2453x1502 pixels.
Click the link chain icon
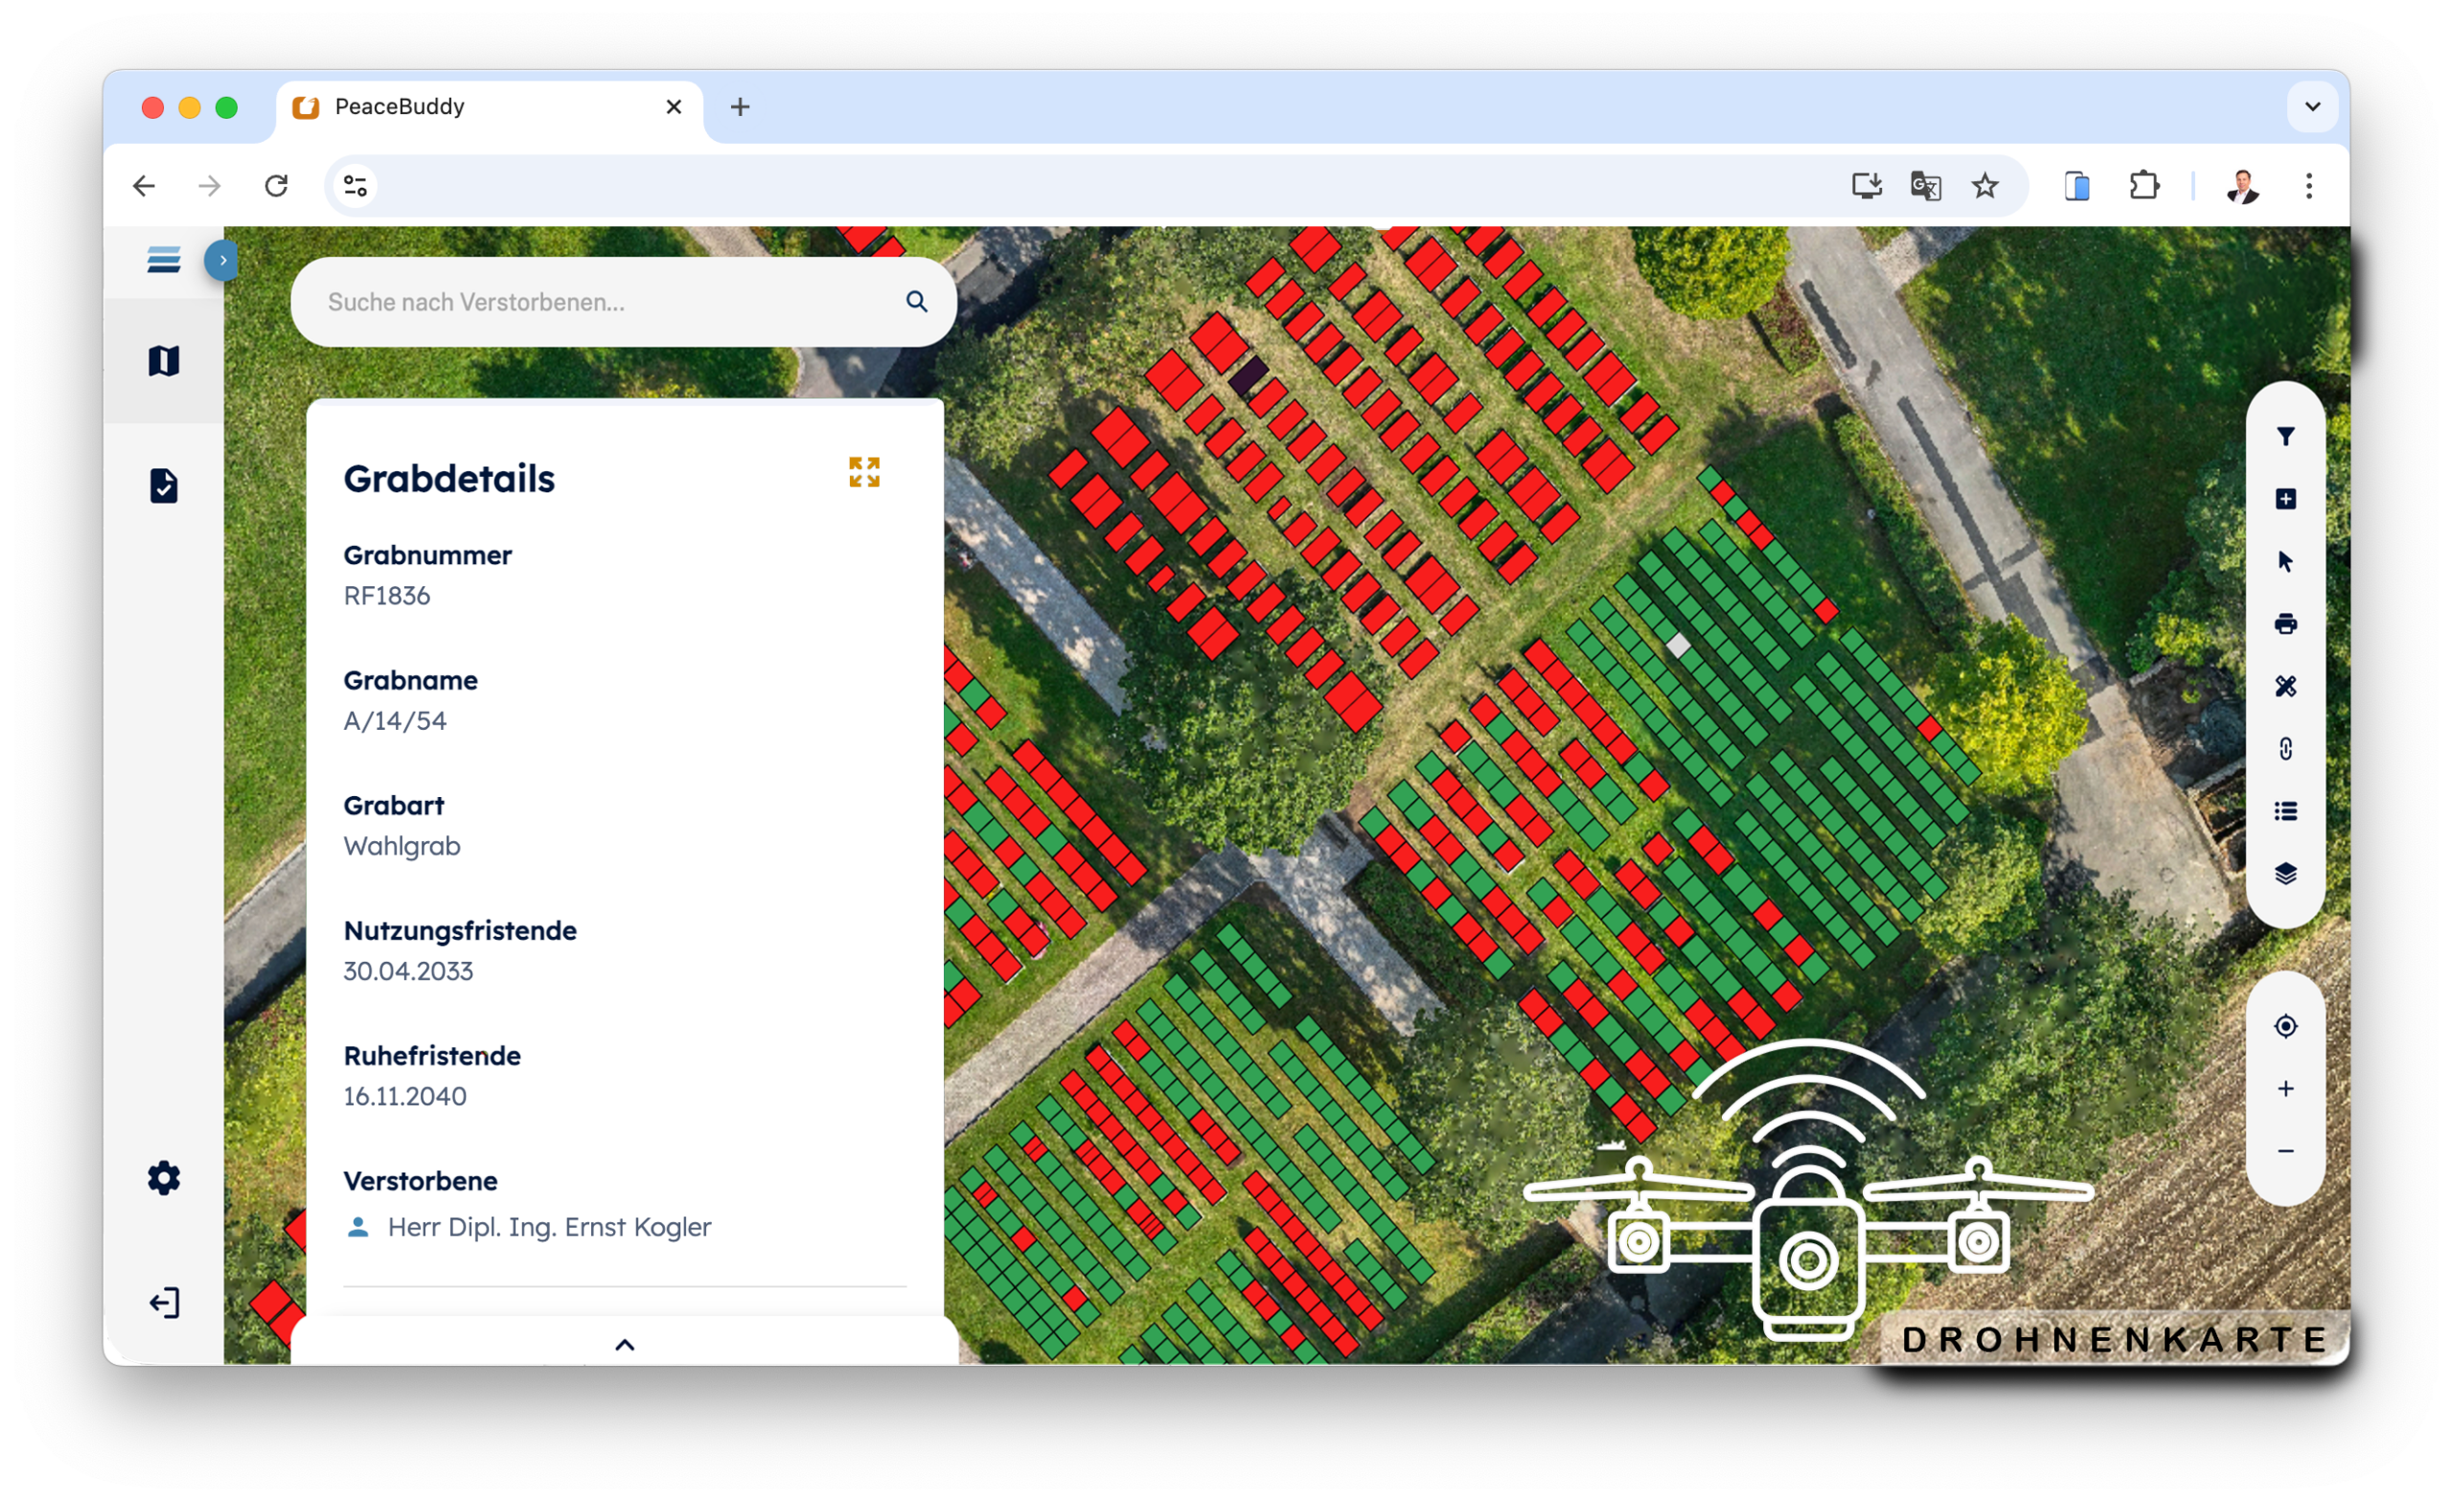pyautogui.click(x=2284, y=748)
